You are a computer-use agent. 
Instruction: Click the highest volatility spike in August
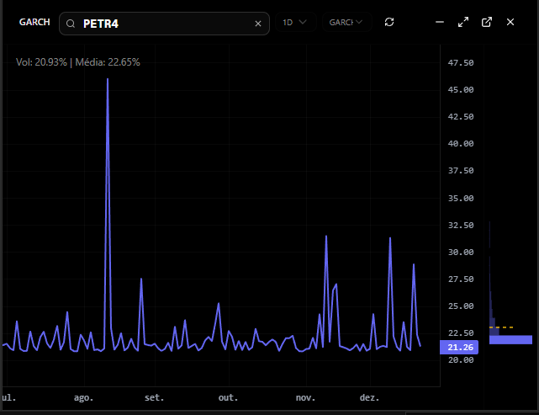(108, 80)
